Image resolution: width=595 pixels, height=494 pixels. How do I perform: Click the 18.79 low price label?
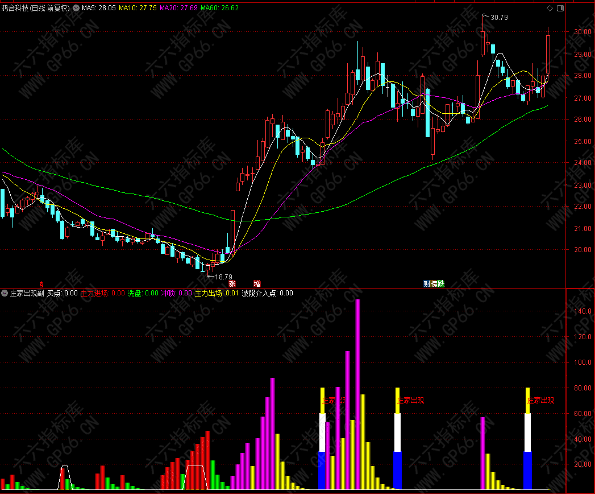[x=223, y=277]
